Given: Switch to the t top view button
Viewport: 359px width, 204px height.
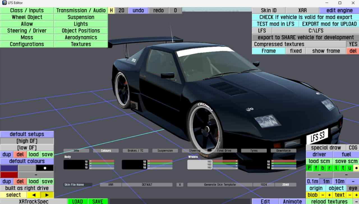Looking at the screenshot, I should (343, 168).
